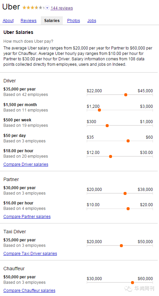Image resolution: width=159 pixels, height=296 pixels.
Task: Select the Driver section heading
Action: coord(9,81)
